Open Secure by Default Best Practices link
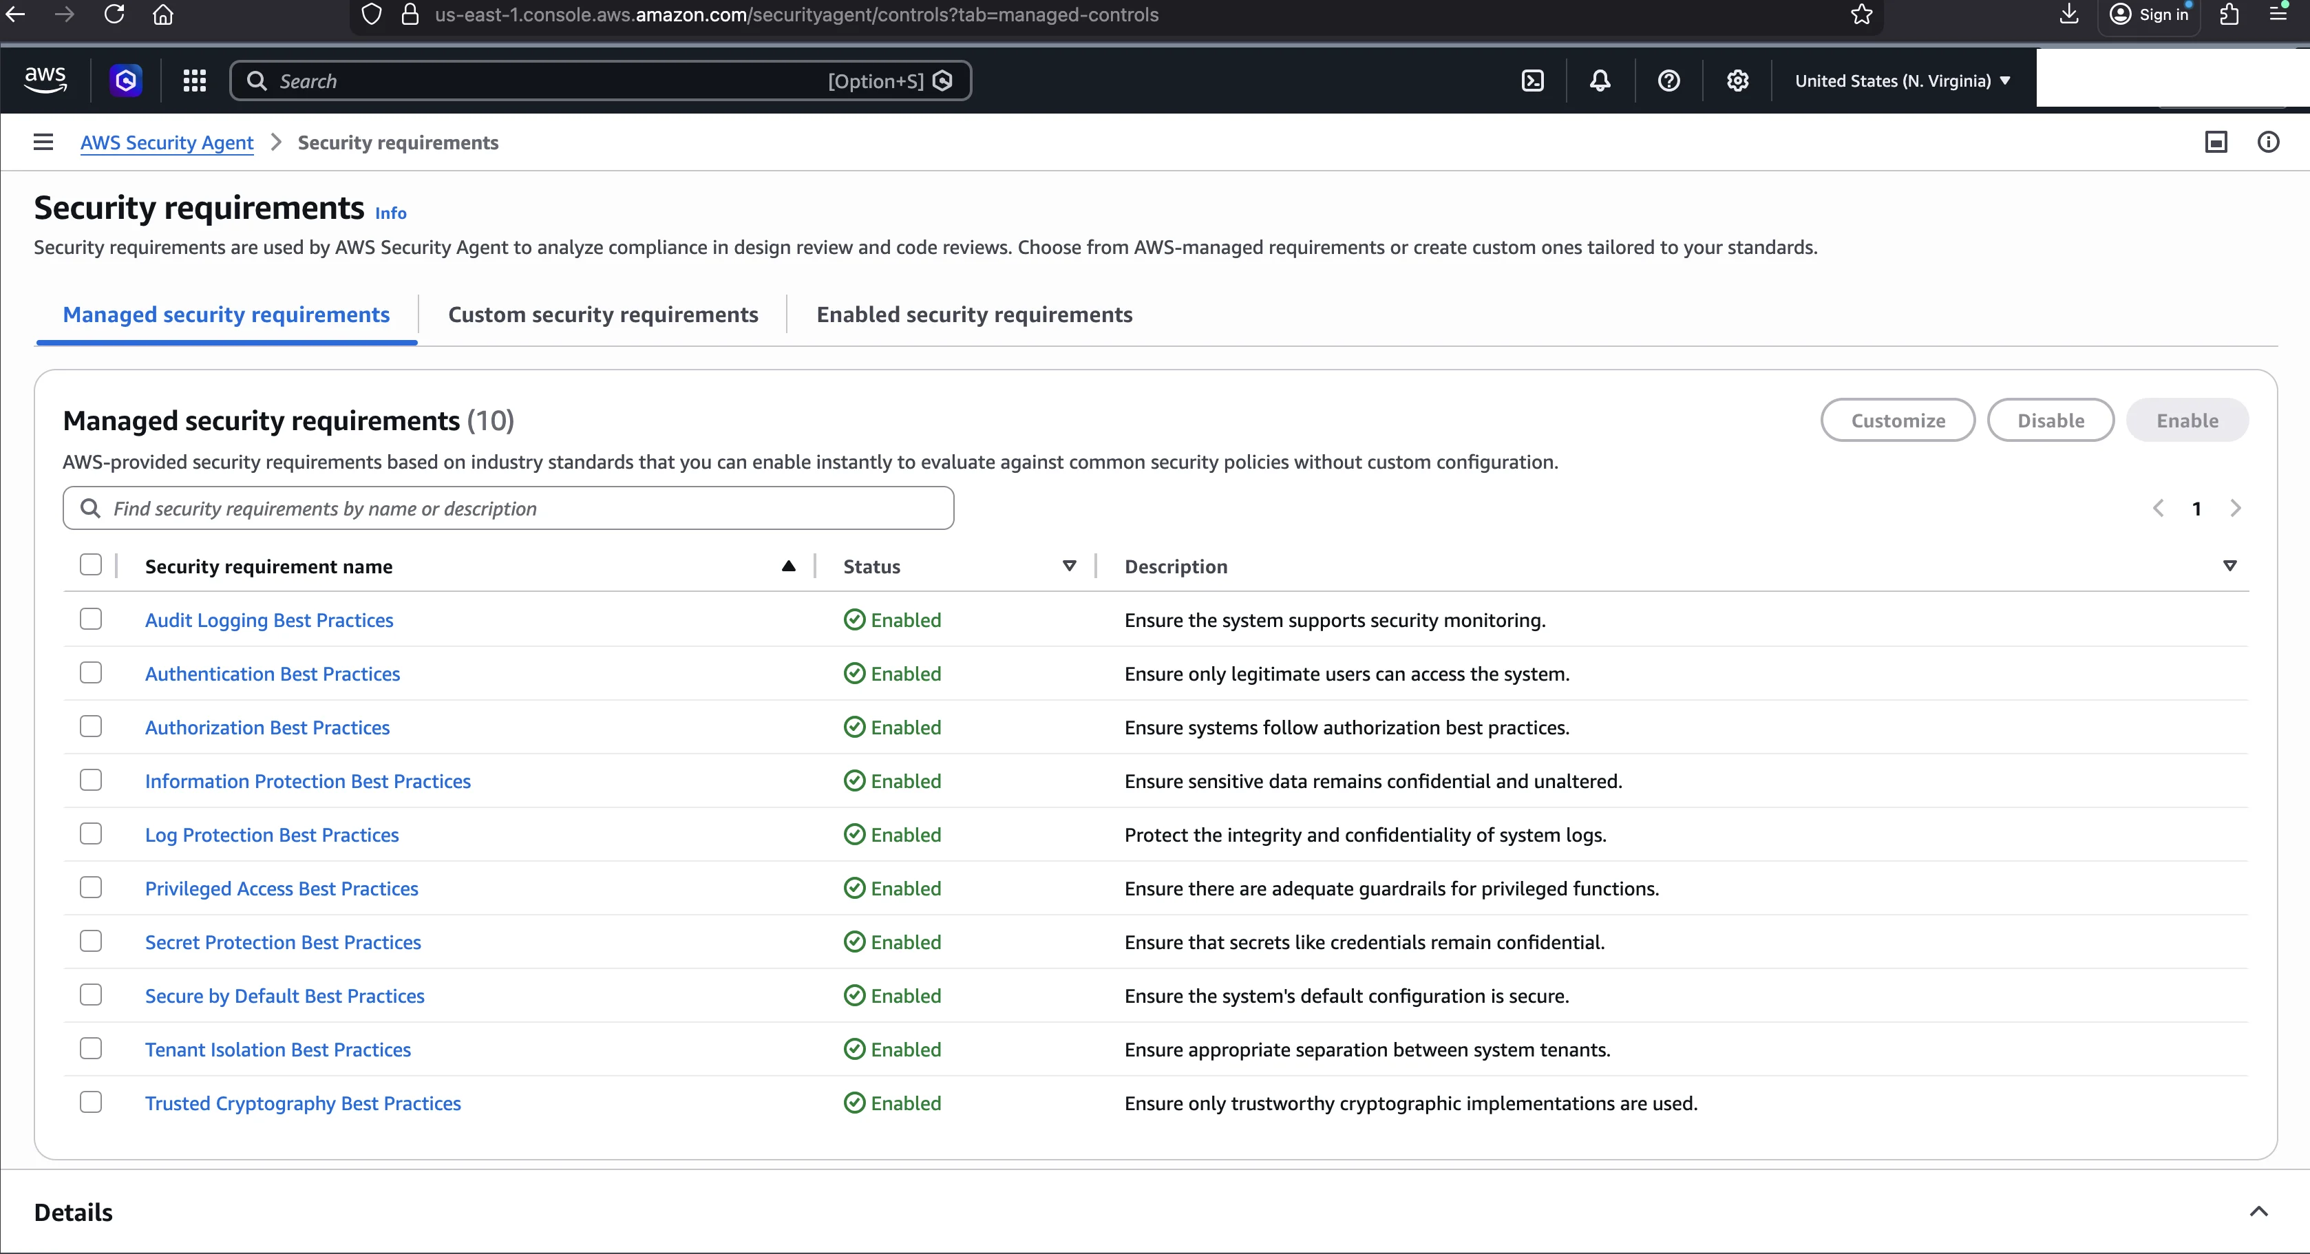 tap(285, 996)
